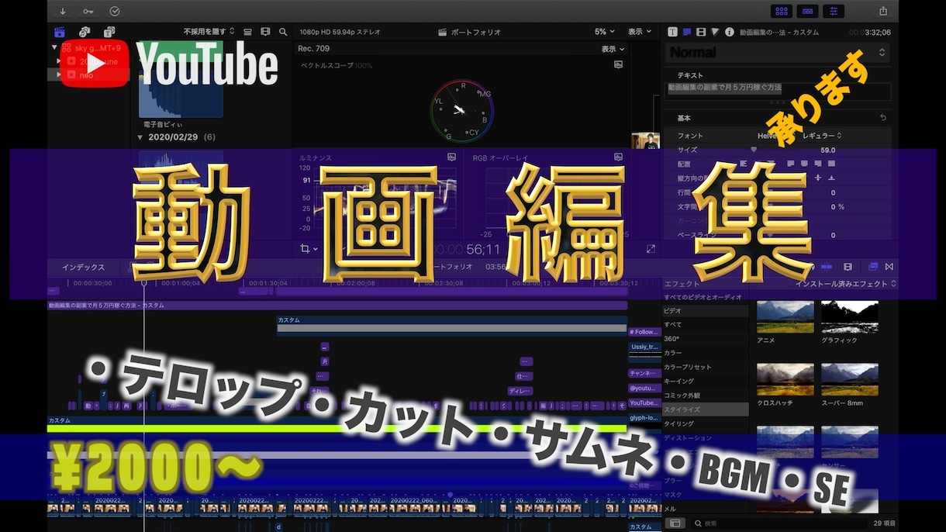Switch clip display with filmstrip icon
The width and height of the screenshot is (946, 532).
(x=266, y=32)
